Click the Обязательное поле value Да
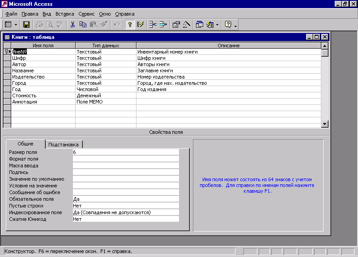This screenshot has width=358, height=257. tap(126, 199)
